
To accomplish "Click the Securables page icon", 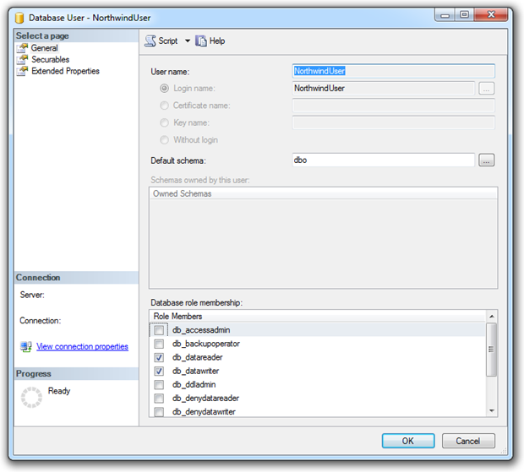I will 22,59.
